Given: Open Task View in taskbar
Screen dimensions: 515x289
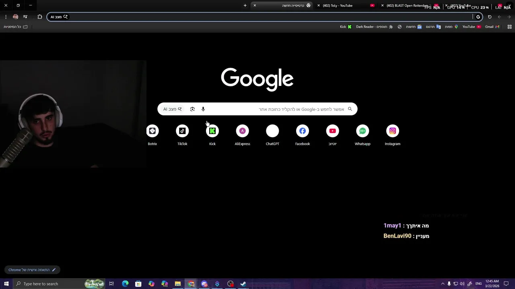Looking at the screenshot, I should pyautogui.click(x=111, y=284).
